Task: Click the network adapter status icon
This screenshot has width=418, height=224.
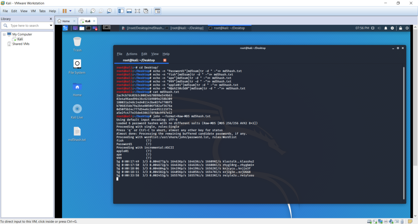Action: point(380,222)
